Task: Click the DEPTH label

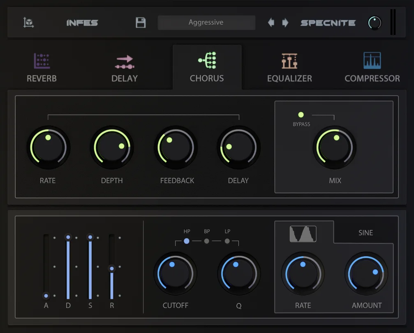Action: click(x=112, y=181)
